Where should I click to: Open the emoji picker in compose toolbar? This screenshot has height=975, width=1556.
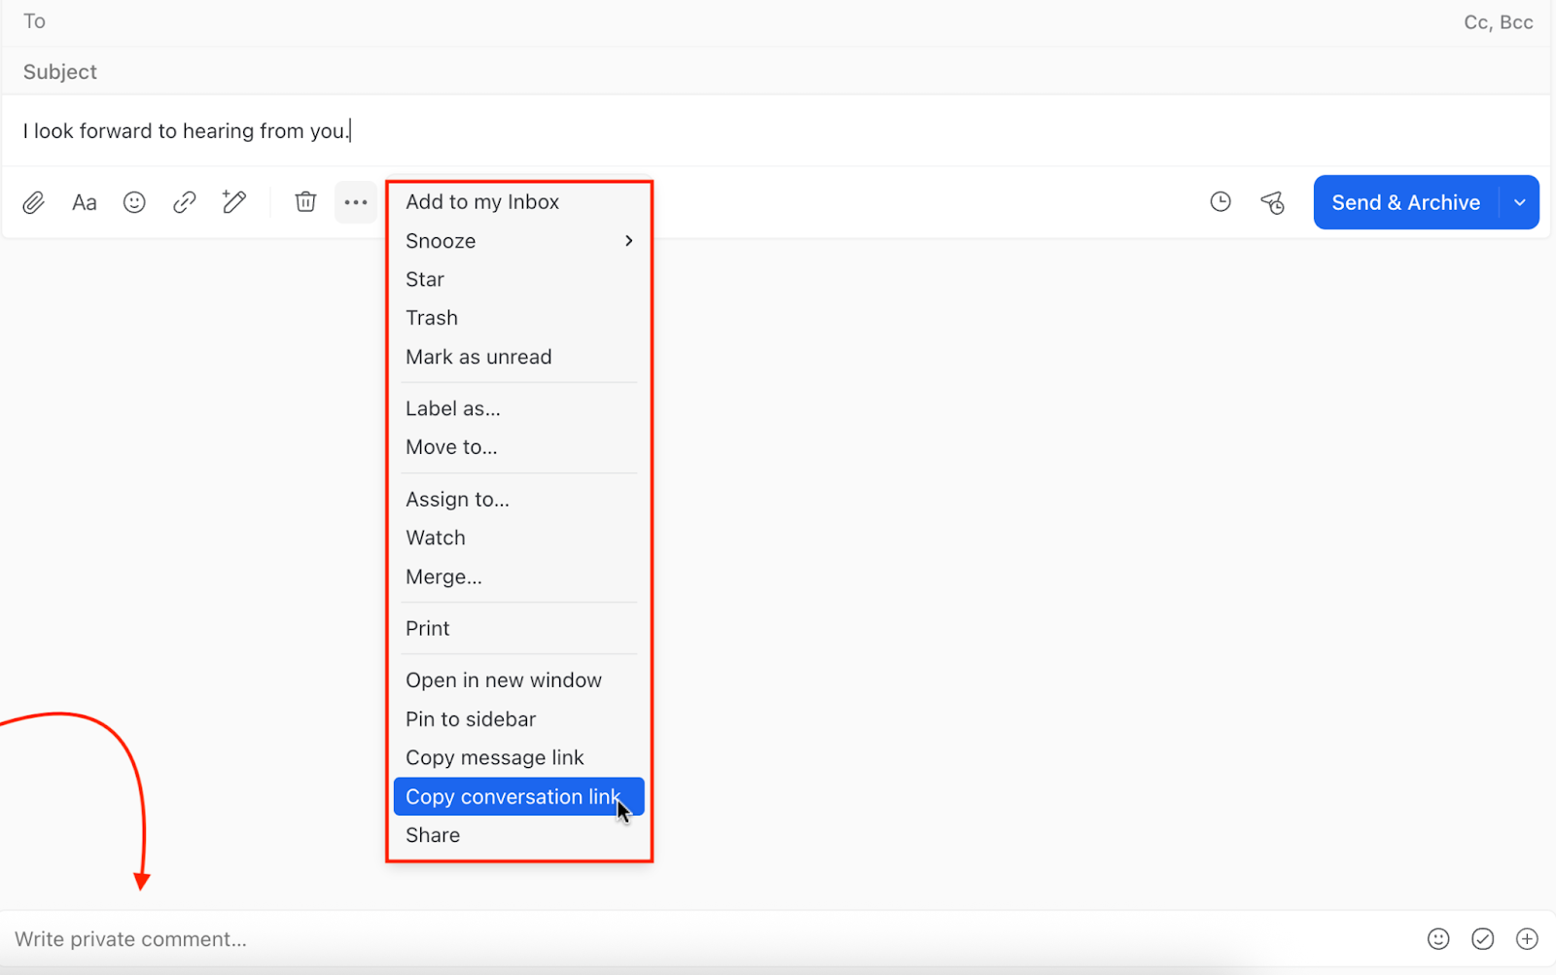tap(133, 202)
